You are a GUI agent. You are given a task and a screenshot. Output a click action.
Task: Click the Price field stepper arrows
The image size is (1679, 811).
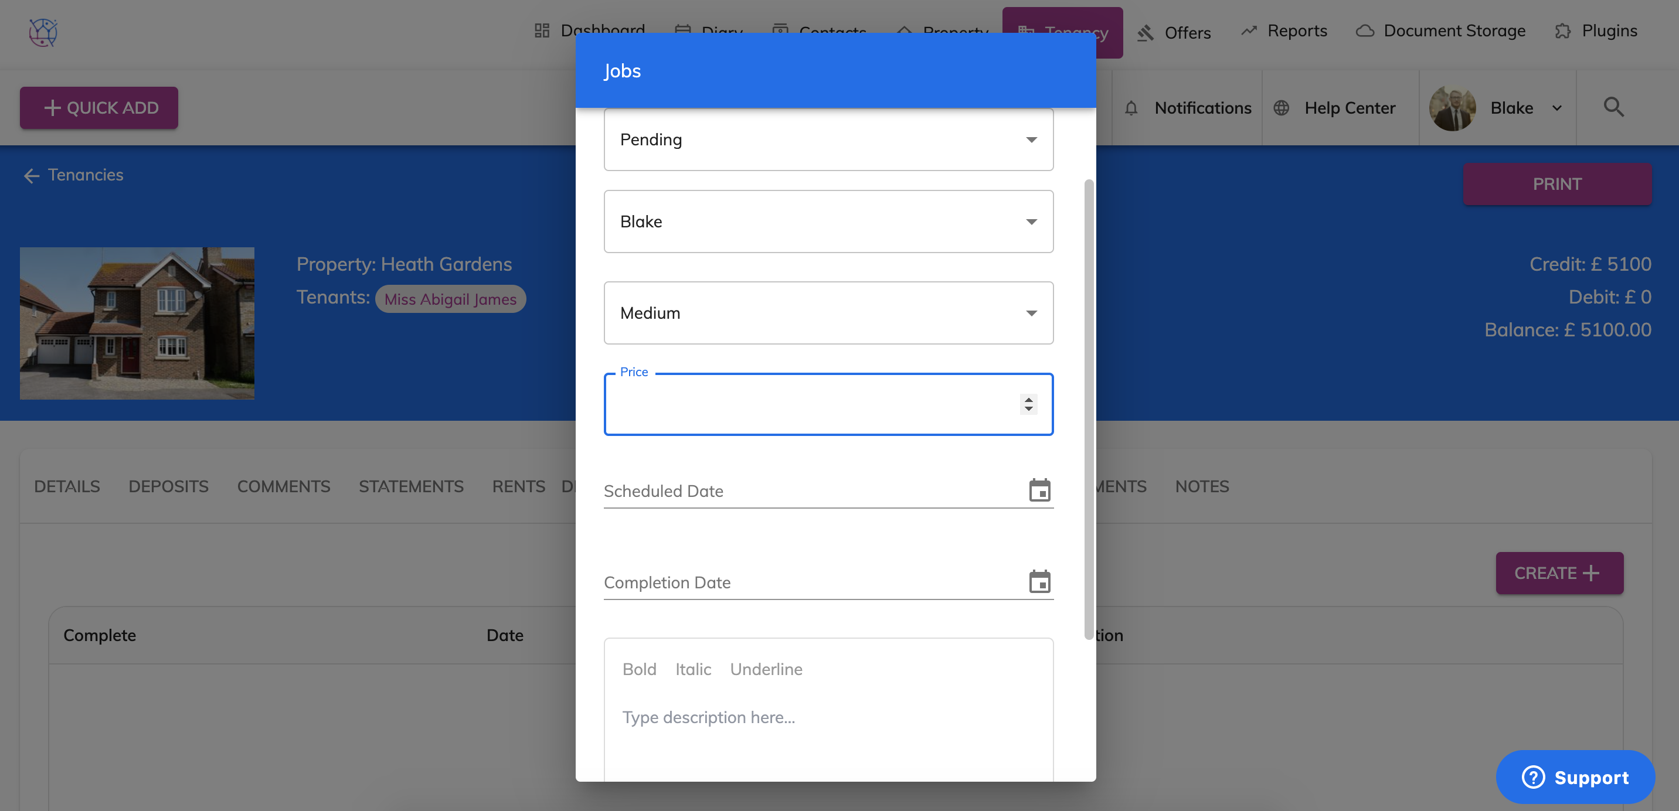(1028, 404)
